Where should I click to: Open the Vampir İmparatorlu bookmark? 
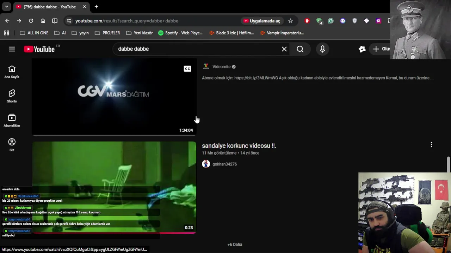tap(282, 33)
